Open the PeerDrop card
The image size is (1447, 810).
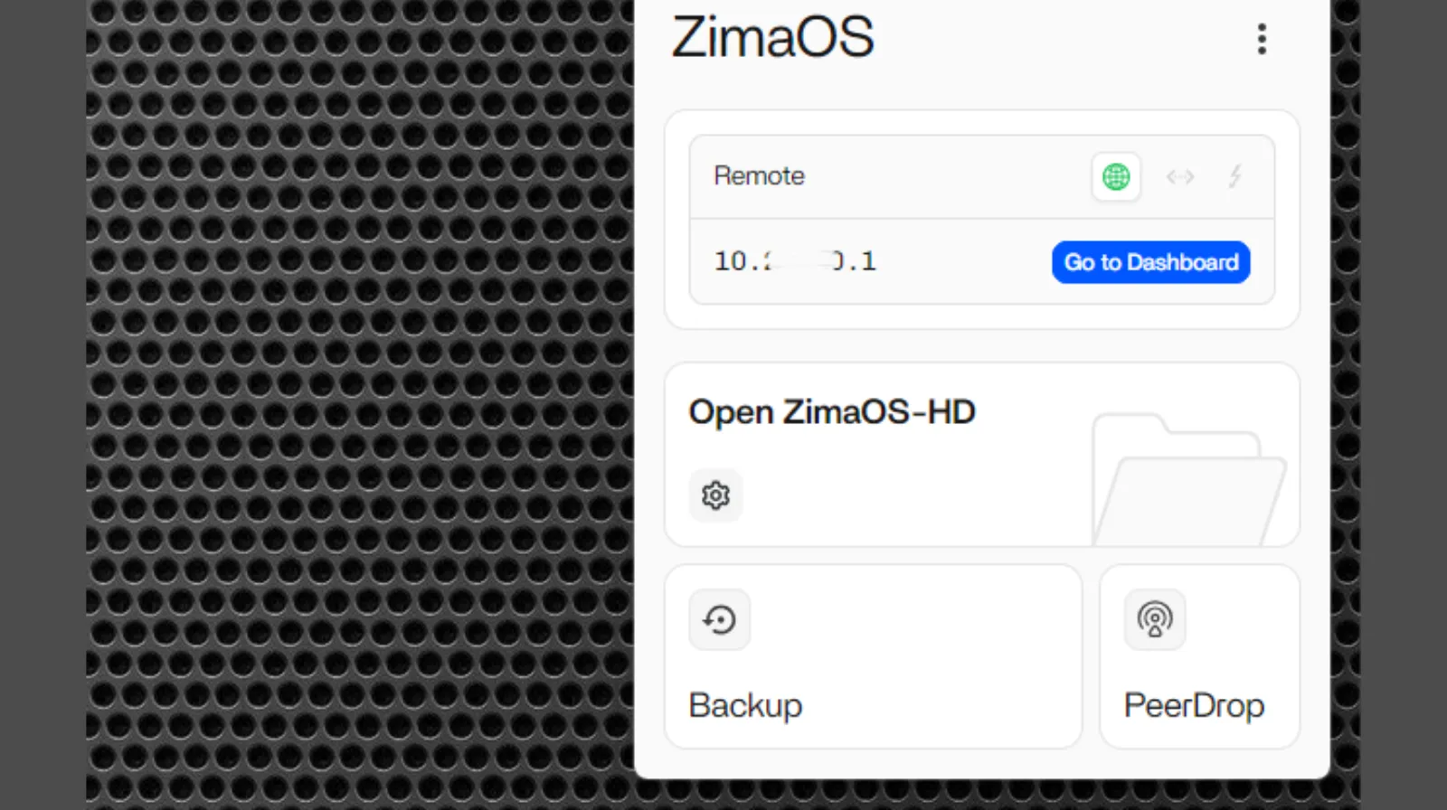(1200, 657)
